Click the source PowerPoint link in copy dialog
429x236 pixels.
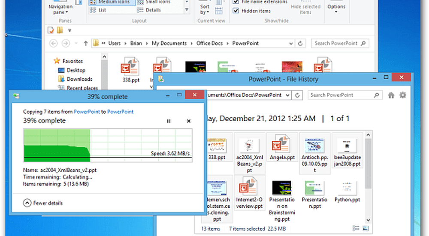(87, 112)
